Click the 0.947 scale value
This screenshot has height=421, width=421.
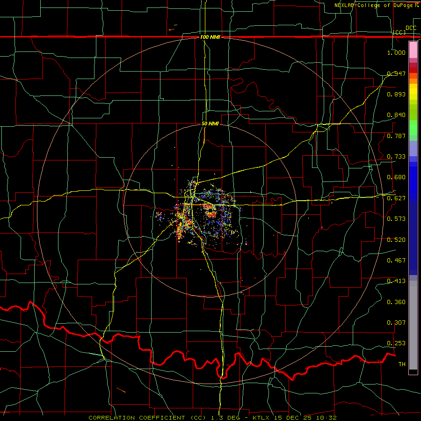(x=396, y=73)
